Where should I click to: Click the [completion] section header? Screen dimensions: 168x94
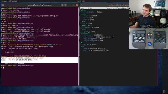tap(86, 26)
